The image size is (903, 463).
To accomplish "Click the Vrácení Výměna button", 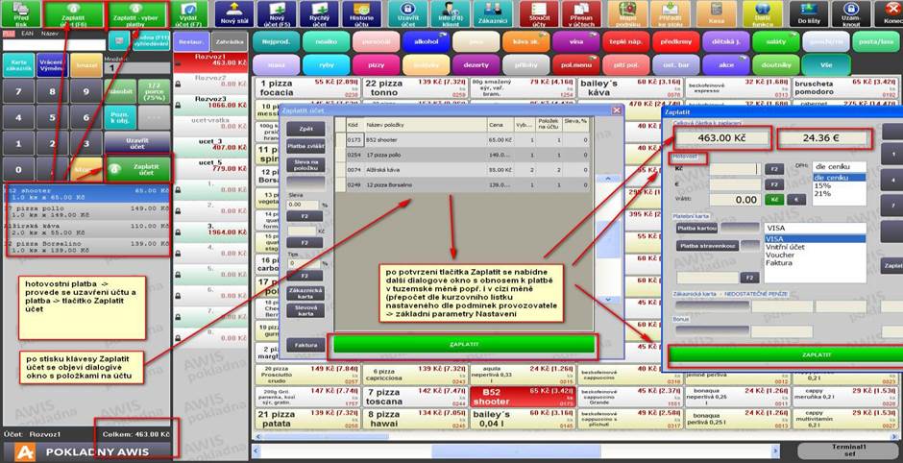I will (52, 65).
